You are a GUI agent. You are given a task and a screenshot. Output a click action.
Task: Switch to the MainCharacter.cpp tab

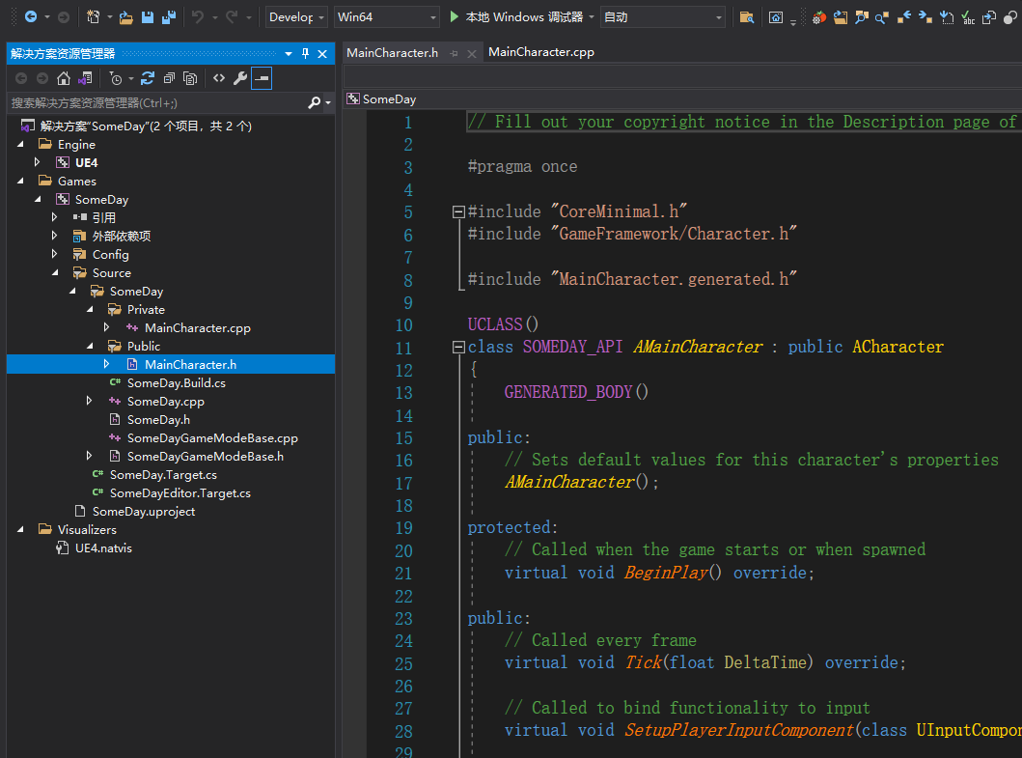coord(540,52)
